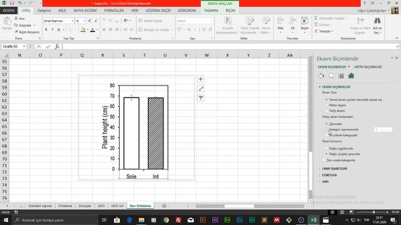Open the font size dropdown showing 14
This screenshot has height=225, width=401.
pyautogui.click(x=85, y=21)
